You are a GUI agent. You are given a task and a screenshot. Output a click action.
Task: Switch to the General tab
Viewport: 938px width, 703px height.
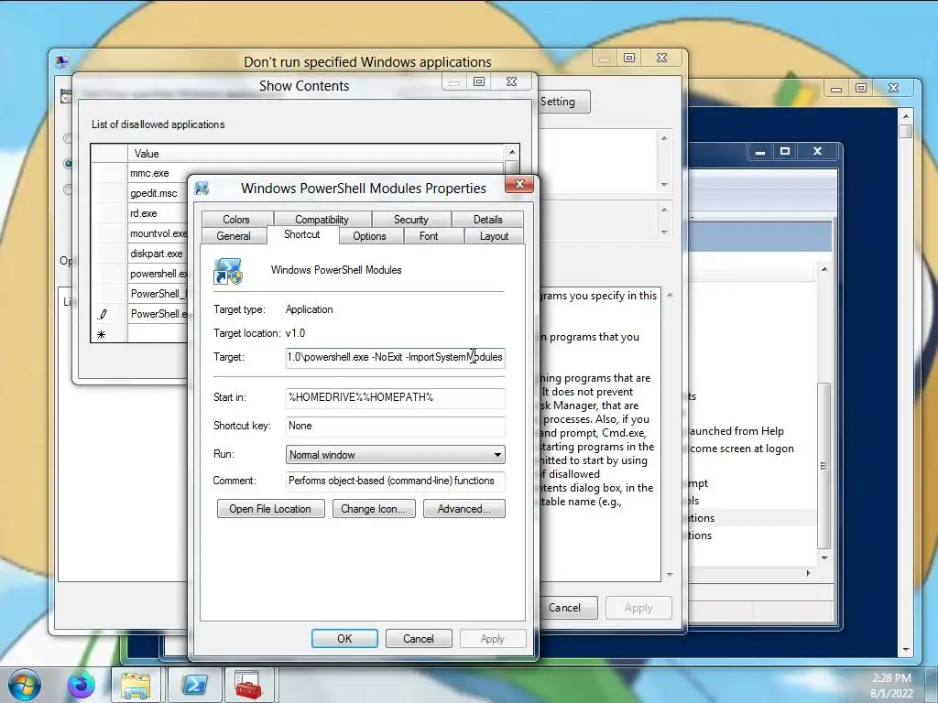[234, 236]
